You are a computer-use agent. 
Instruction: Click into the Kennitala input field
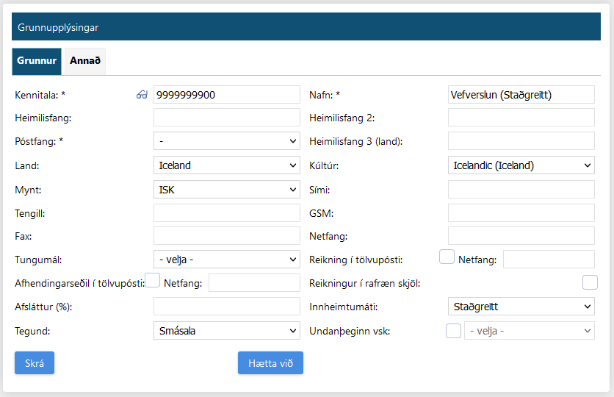tap(226, 95)
